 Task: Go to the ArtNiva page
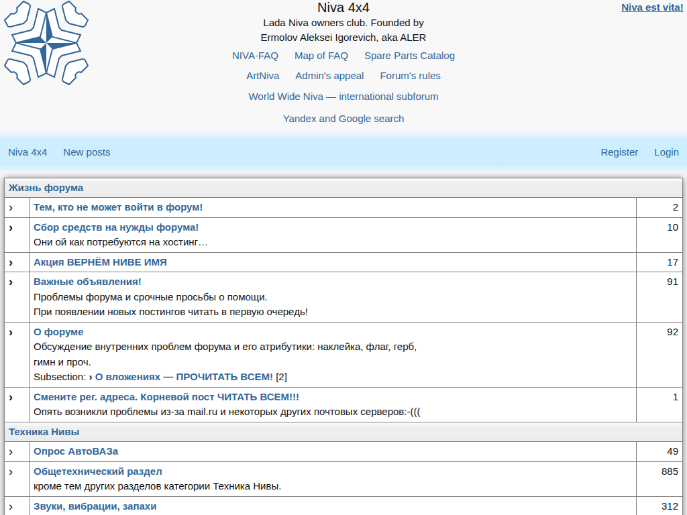(x=262, y=76)
